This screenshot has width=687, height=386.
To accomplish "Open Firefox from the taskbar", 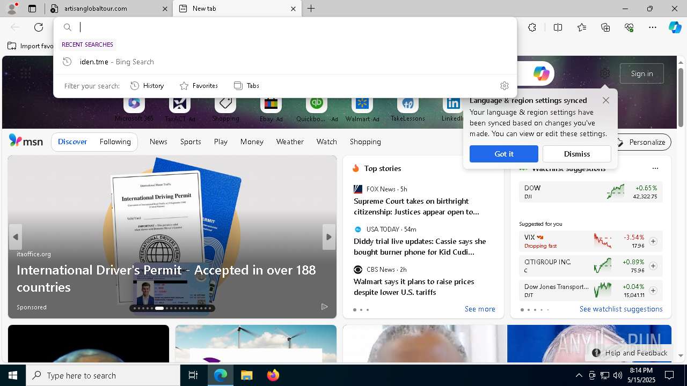I will (273, 375).
